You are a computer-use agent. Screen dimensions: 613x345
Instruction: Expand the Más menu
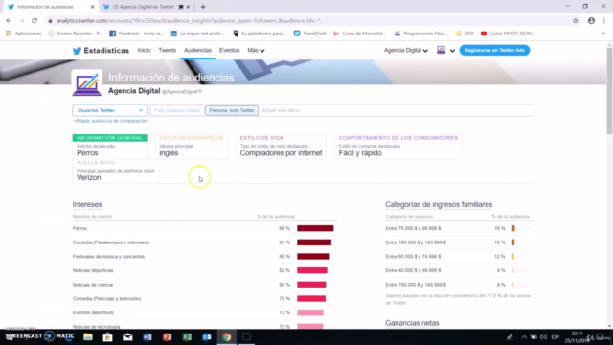[x=256, y=50]
